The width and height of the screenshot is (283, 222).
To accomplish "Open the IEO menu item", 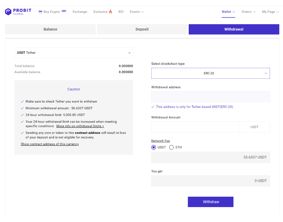I will [121, 12].
